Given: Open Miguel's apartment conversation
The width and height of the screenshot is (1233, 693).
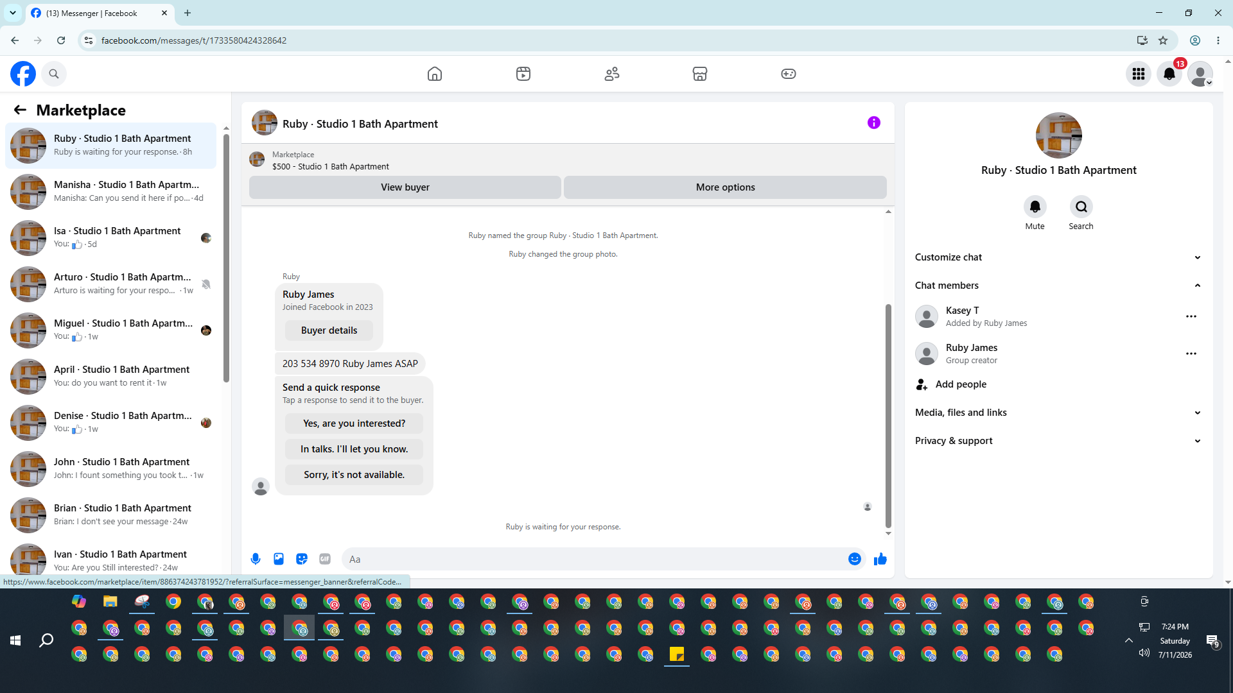Looking at the screenshot, I should pos(110,330).
